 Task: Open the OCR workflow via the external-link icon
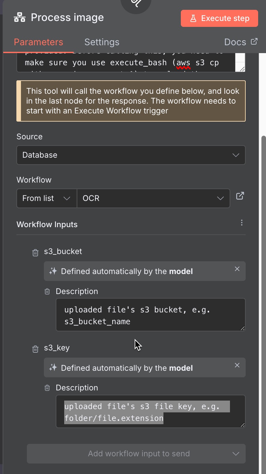[x=240, y=196]
